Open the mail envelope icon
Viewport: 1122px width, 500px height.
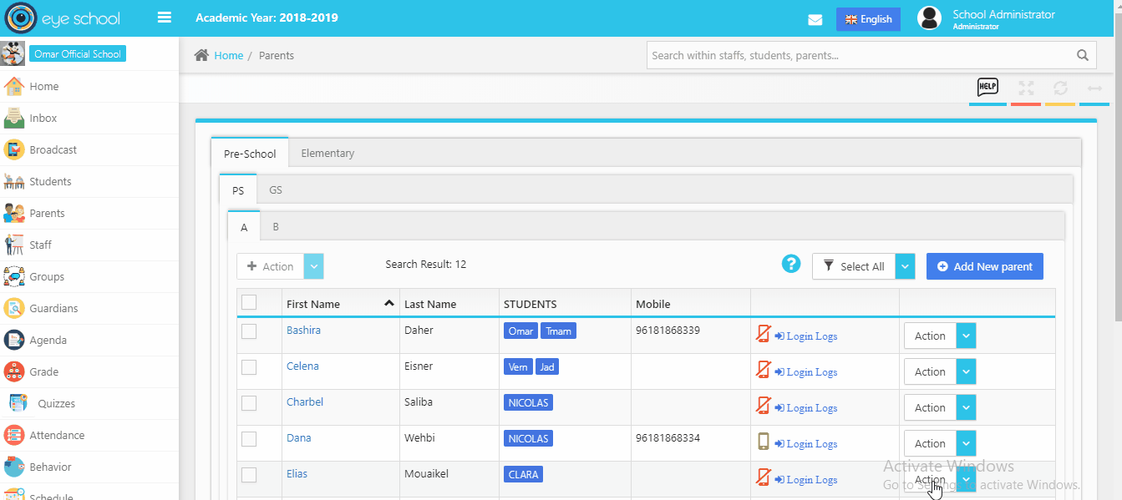[815, 19]
